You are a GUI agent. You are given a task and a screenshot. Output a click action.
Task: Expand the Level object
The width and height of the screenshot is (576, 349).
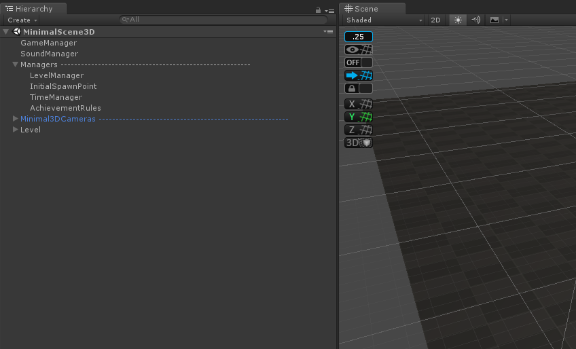(x=15, y=129)
